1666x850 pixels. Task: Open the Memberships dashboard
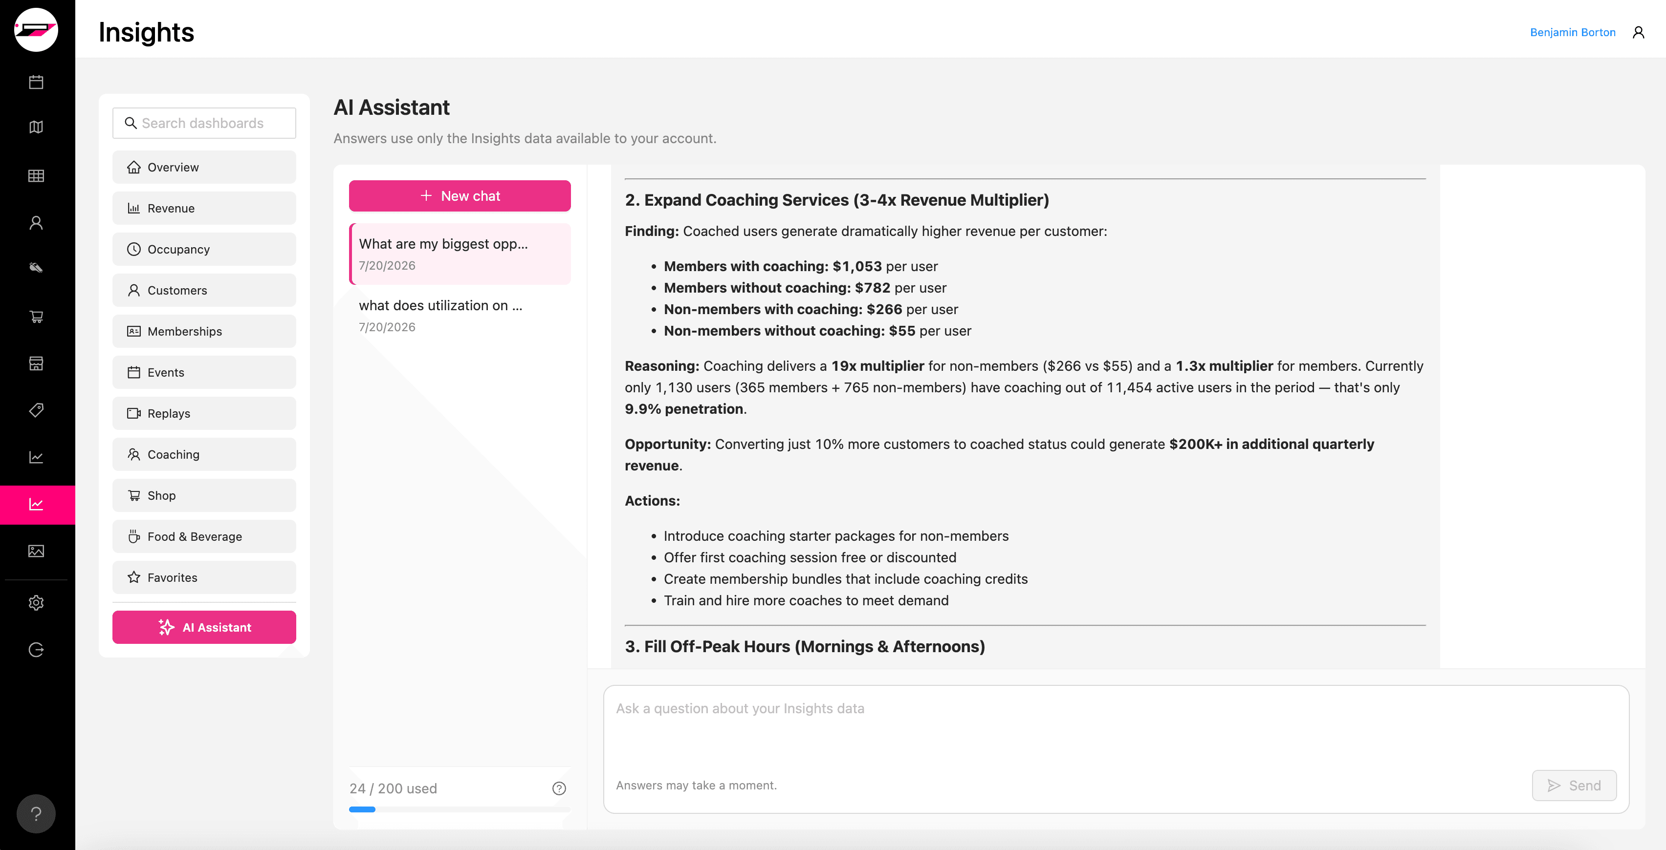coord(204,331)
